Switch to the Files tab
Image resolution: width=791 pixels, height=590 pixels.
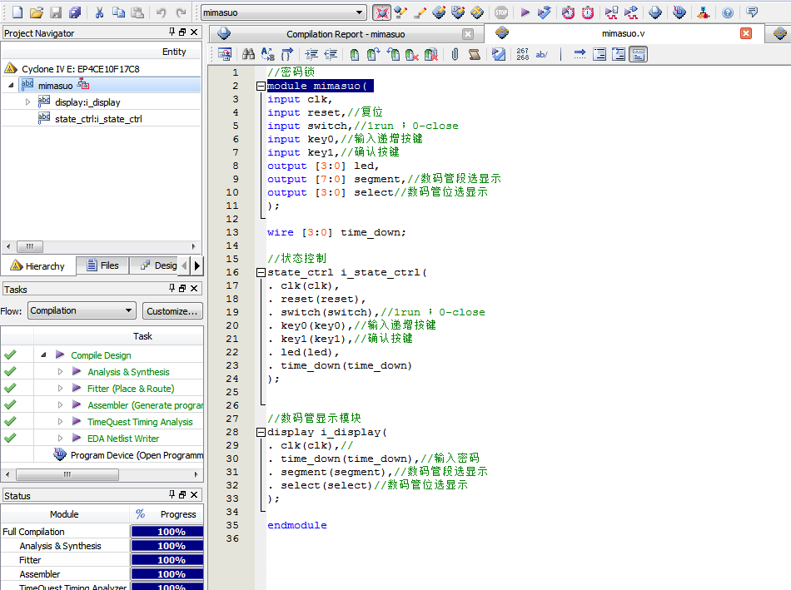103,265
